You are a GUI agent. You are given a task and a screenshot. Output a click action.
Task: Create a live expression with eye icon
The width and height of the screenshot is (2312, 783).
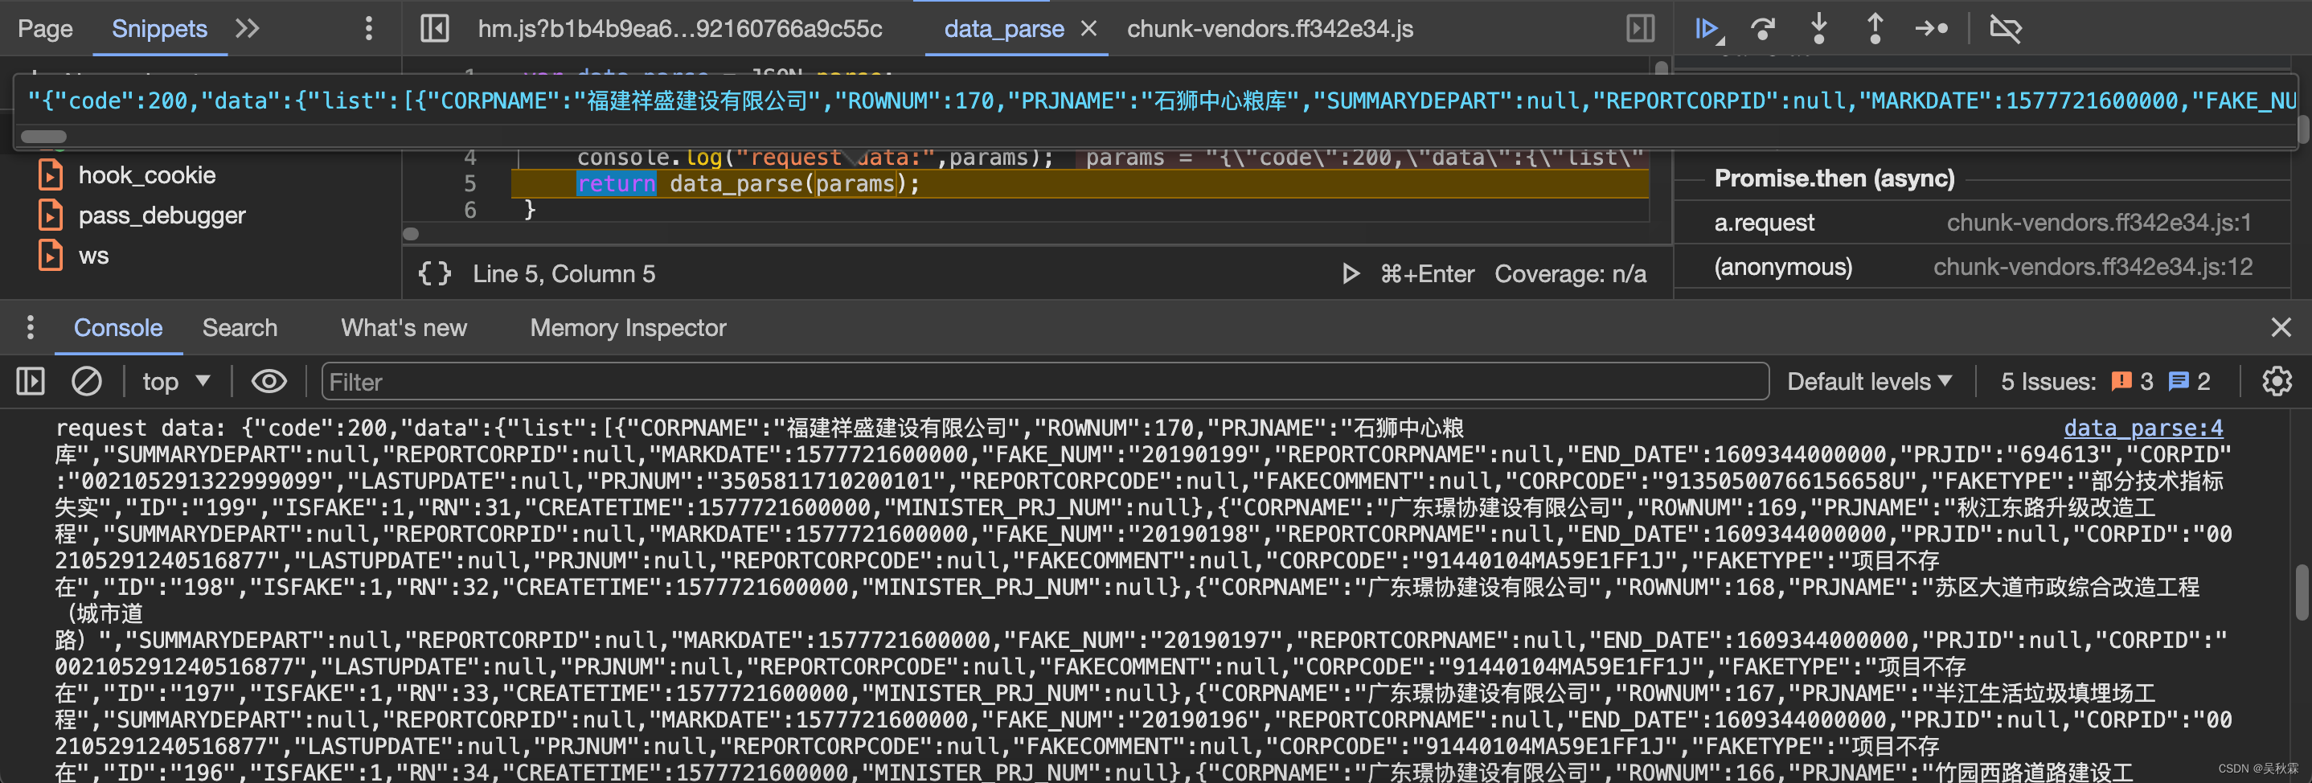[269, 383]
